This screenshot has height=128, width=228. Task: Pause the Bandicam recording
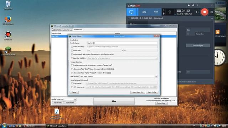pyautogui.click(x=197, y=12)
